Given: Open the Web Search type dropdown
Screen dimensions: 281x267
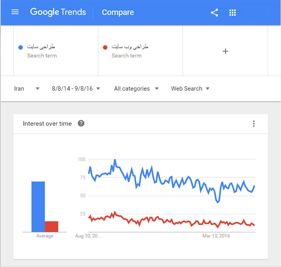Looking at the screenshot, I should coord(190,89).
